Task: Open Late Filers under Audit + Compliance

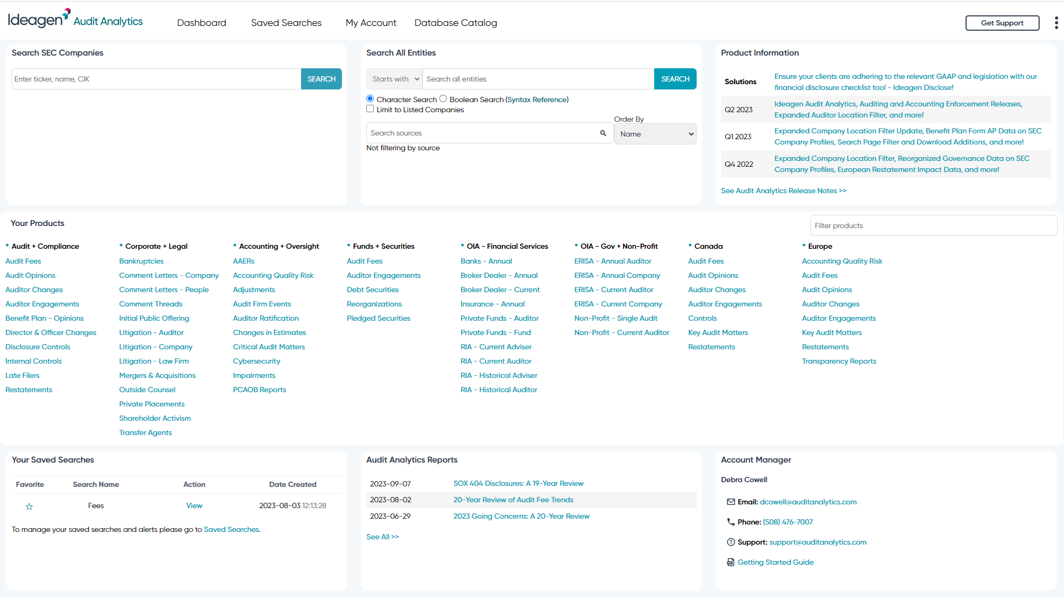Action: pos(22,375)
